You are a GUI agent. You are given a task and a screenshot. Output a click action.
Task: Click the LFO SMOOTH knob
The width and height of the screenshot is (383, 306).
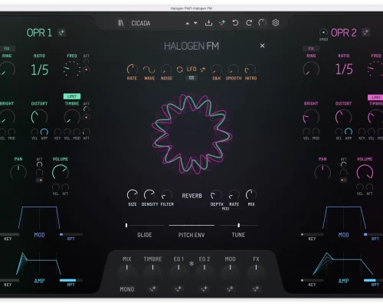pyautogui.click(x=234, y=70)
